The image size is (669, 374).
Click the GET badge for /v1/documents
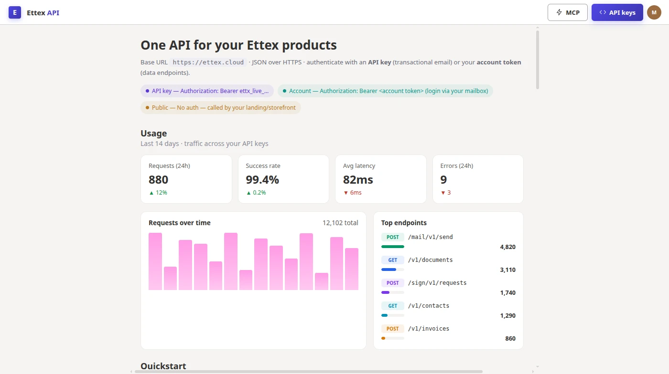(x=393, y=260)
